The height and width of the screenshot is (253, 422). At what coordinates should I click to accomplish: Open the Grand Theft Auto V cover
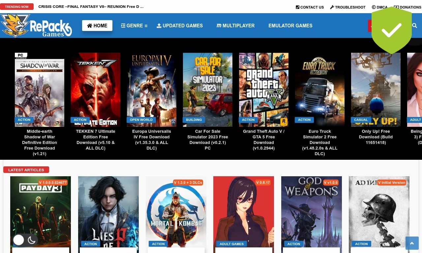tap(264, 90)
